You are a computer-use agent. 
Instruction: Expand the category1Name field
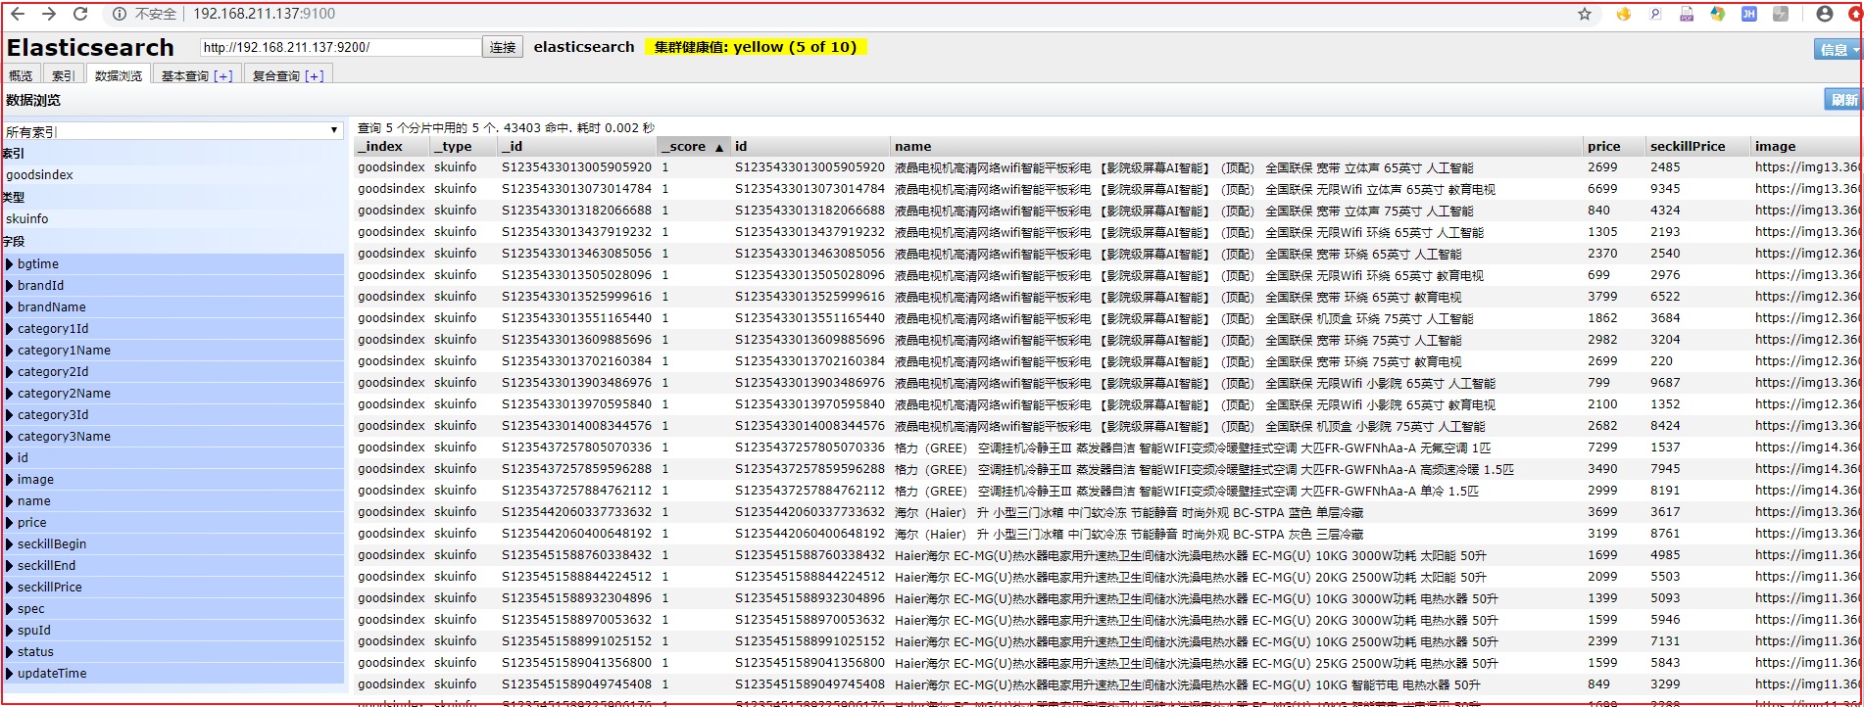tap(64, 351)
